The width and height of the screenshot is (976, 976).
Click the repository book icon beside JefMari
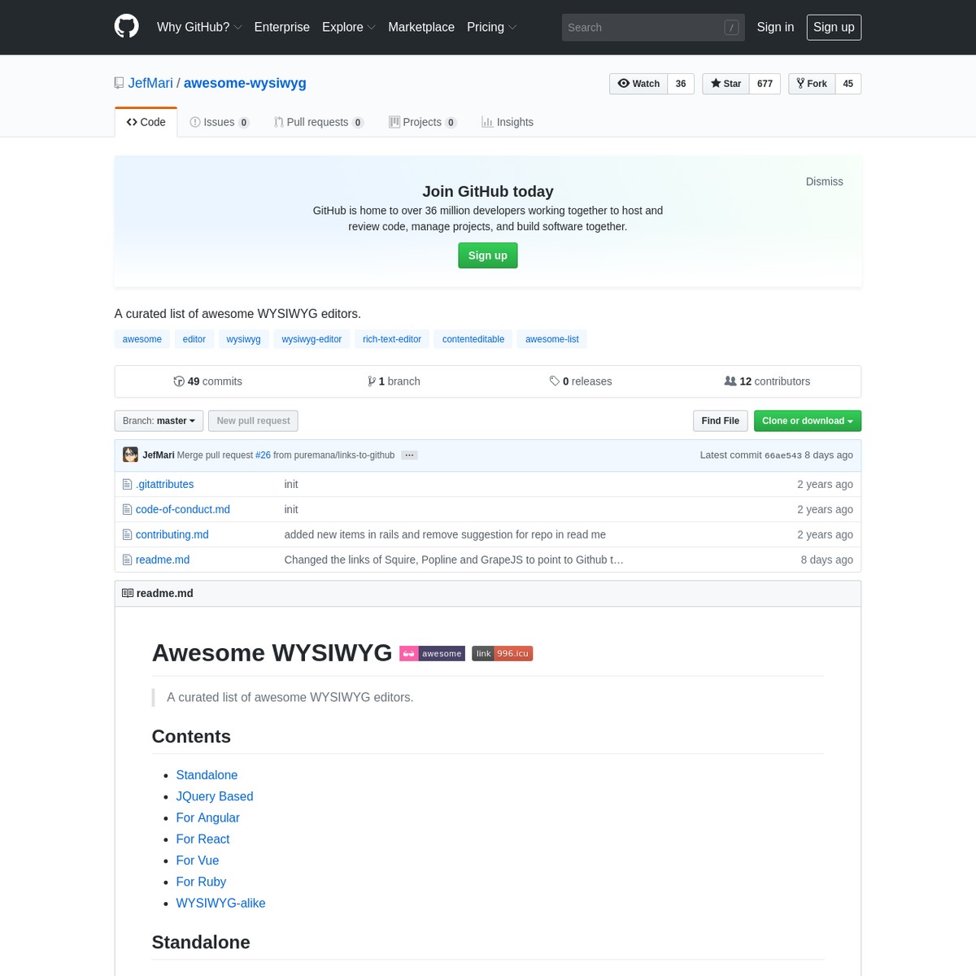120,83
